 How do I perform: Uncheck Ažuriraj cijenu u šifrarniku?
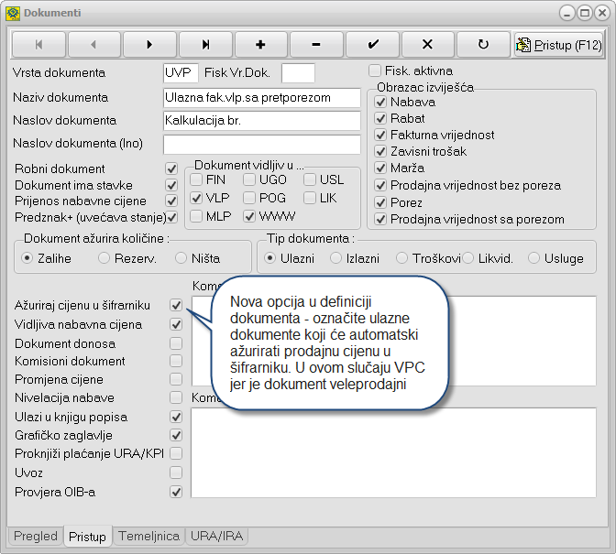(176, 305)
